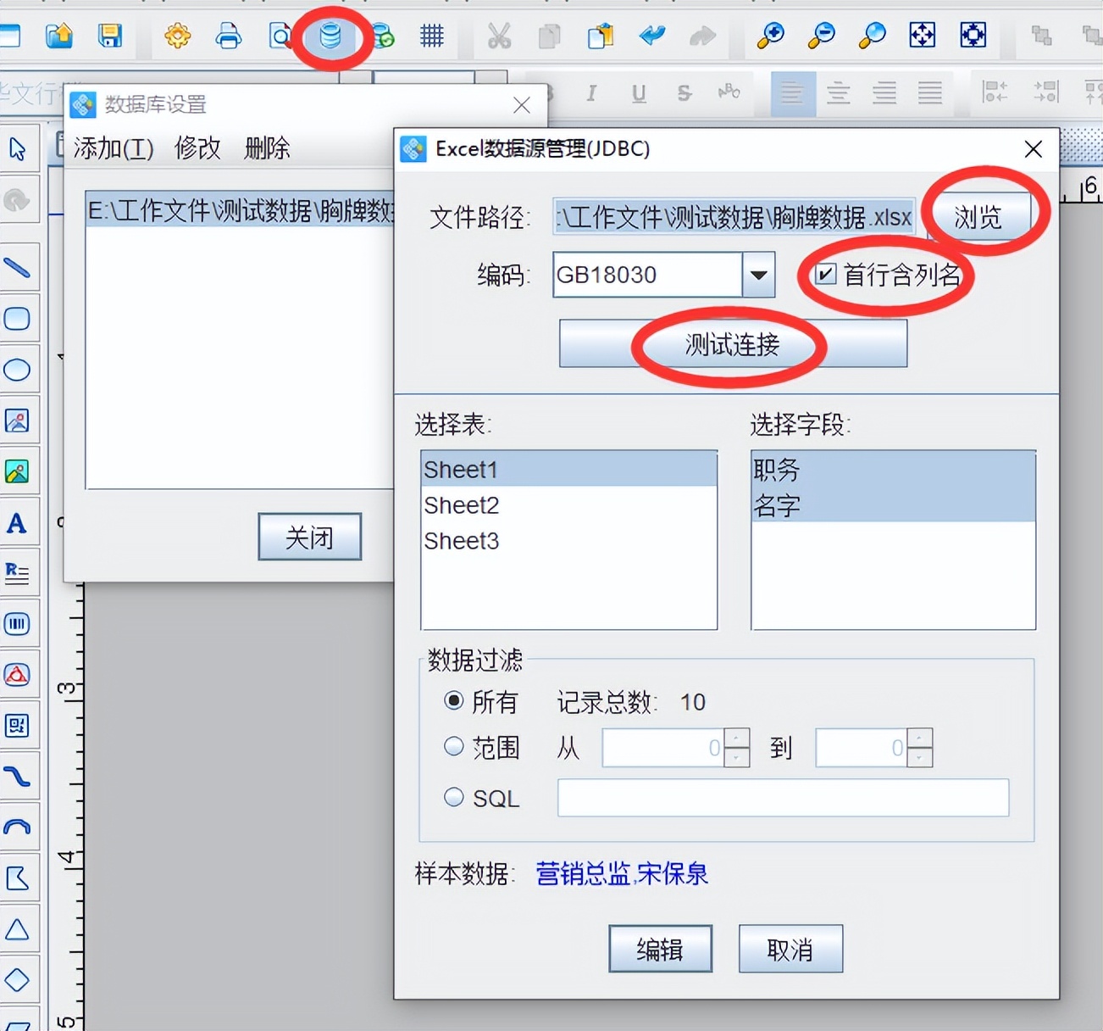Viewport: 1103px width, 1031px height.
Task: Select the 范围 filter radio button
Action: tap(454, 744)
